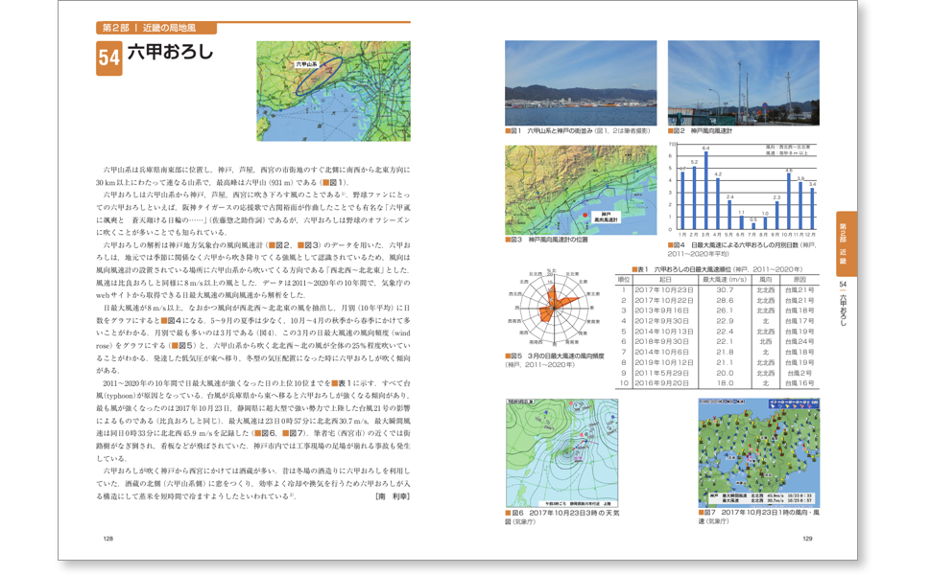Click the orange chapter number 54 badge
Screen dimensions: 931x575
point(108,58)
